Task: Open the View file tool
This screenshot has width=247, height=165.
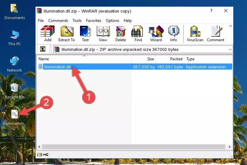Action: click(103, 34)
